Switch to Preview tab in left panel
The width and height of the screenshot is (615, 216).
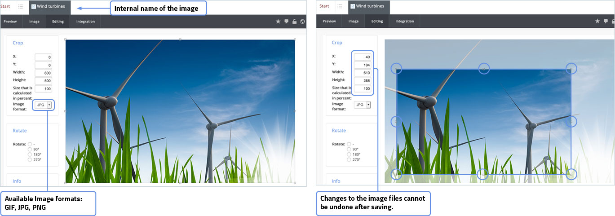[10, 22]
